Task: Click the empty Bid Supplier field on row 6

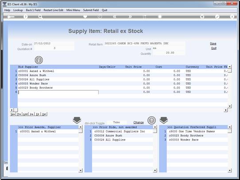Action: (58, 92)
